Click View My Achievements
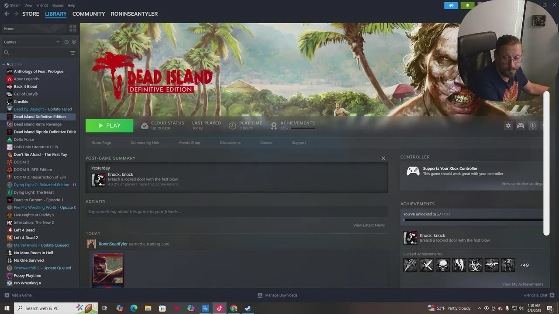559x314 pixels. point(523,284)
